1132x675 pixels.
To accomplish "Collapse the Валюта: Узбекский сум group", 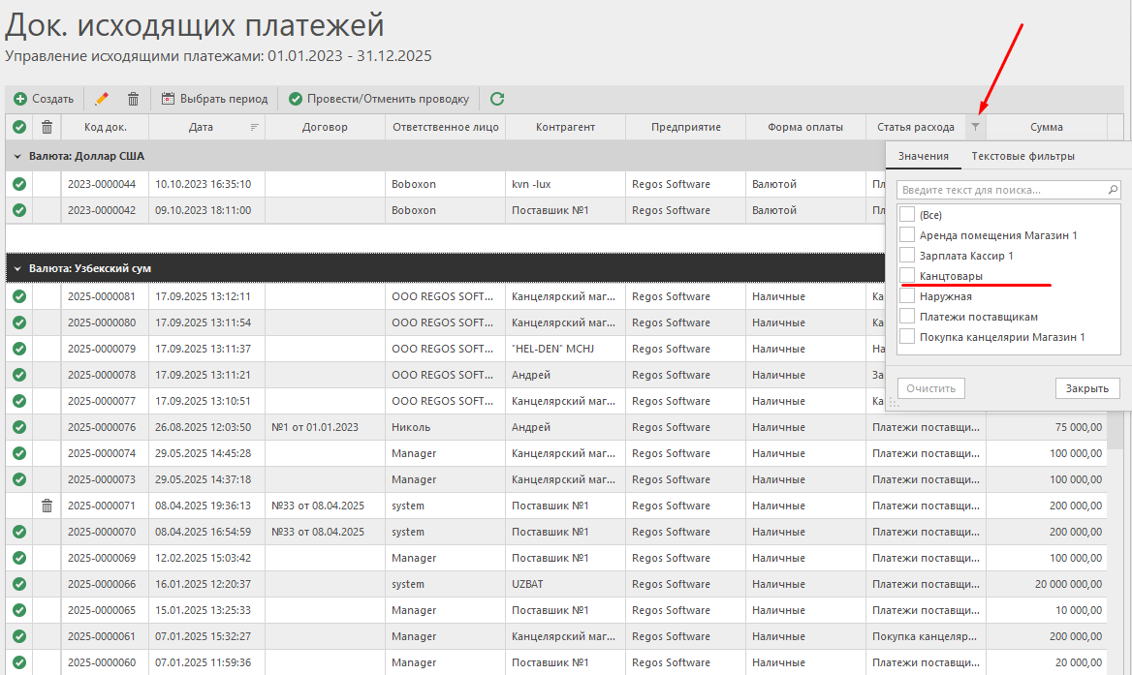I will point(17,268).
